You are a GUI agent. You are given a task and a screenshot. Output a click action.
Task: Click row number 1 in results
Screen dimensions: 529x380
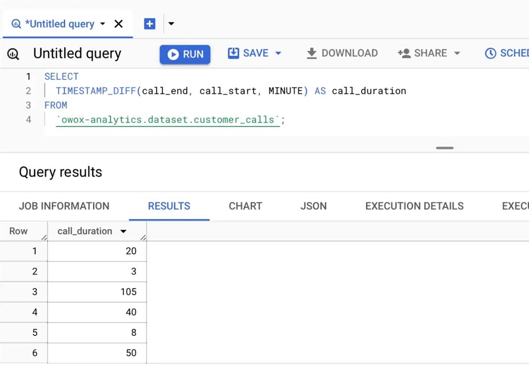click(x=35, y=251)
